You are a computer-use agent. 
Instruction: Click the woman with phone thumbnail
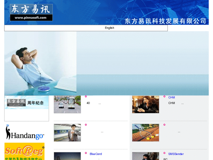coord(146,105)
